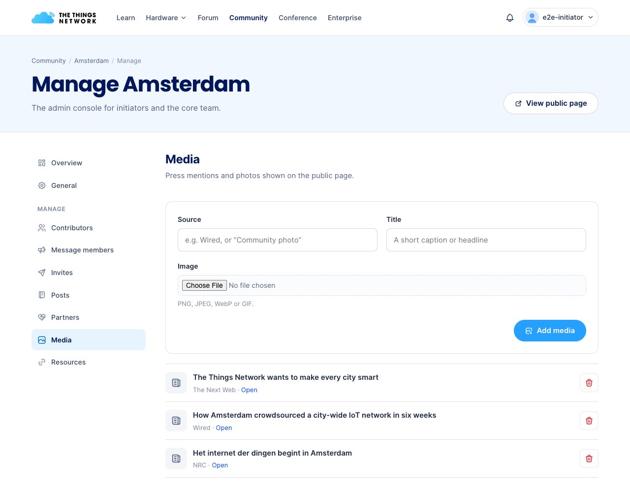Open the NRC article link
The width and height of the screenshot is (630, 492).
click(x=220, y=465)
